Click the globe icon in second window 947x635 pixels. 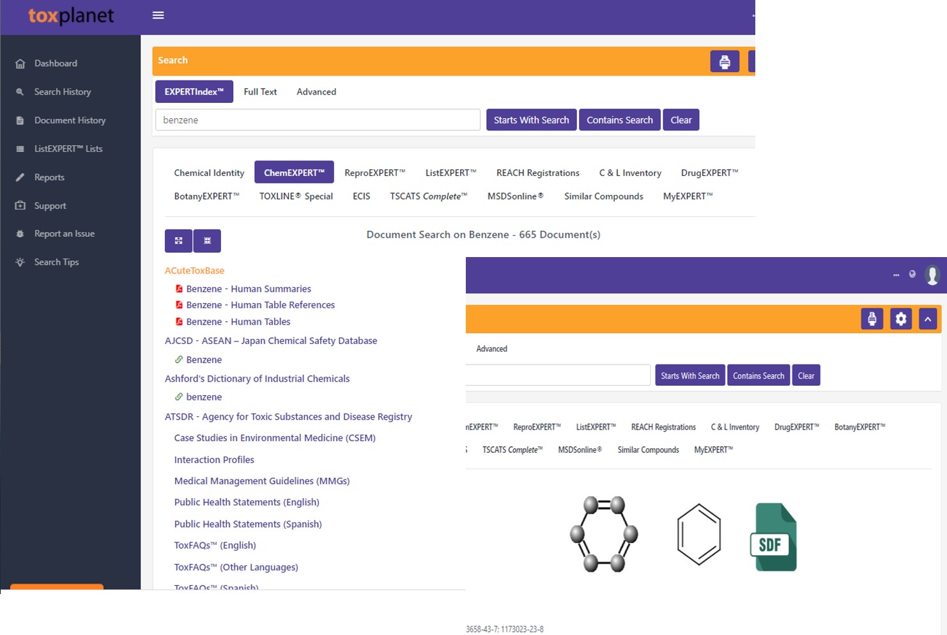click(912, 274)
